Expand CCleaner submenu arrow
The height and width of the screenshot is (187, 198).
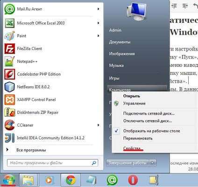click(x=98, y=125)
